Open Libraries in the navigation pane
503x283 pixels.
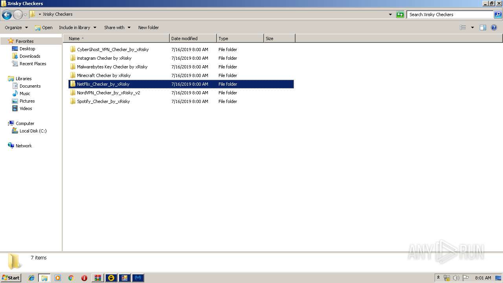(x=24, y=79)
